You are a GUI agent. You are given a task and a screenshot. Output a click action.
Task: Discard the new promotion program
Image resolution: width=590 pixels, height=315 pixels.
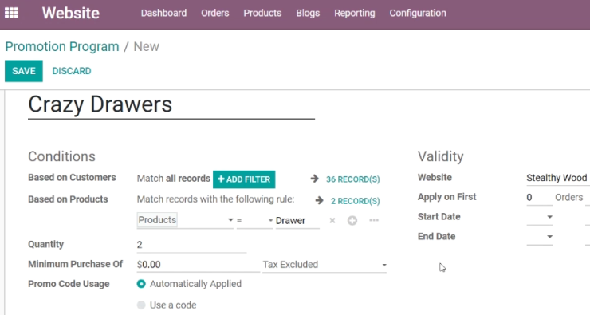pyautogui.click(x=72, y=71)
